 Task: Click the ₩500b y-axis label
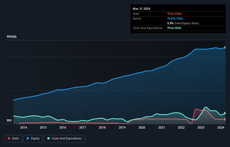tap(11, 37)
